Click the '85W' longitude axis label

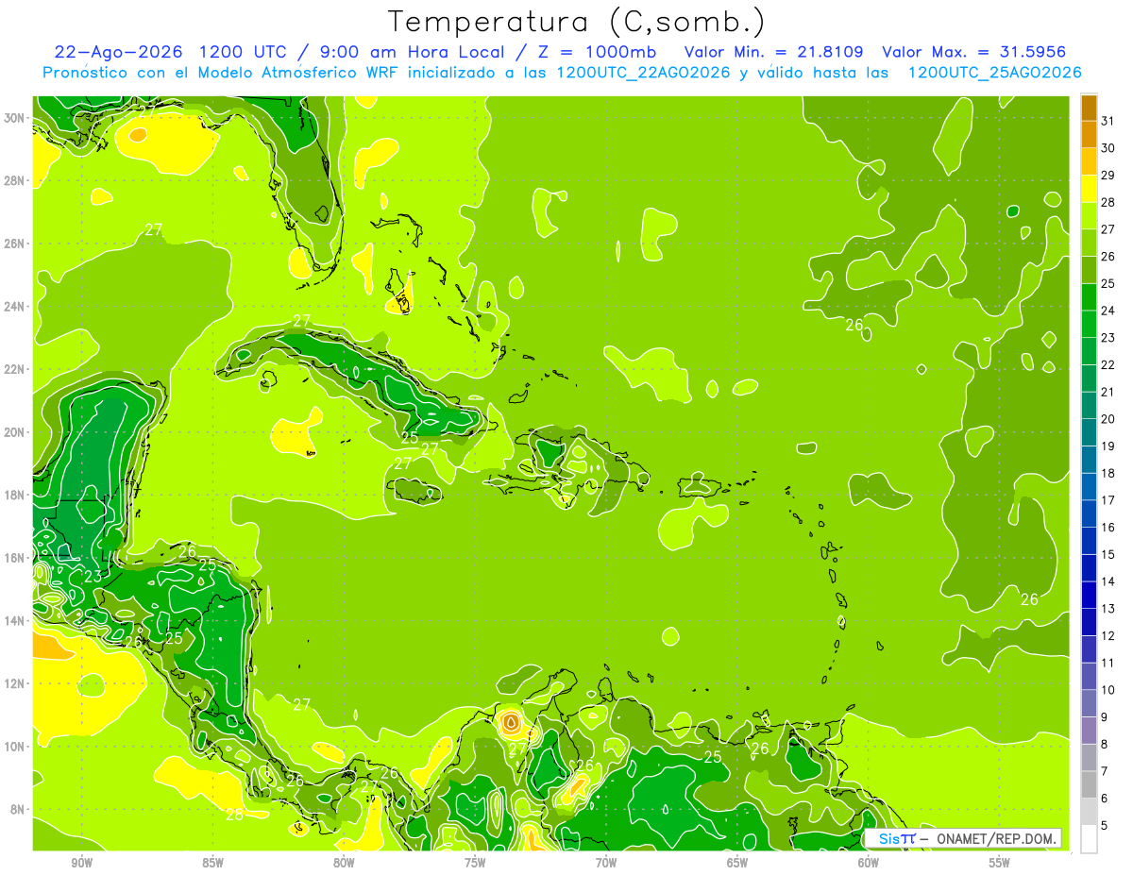pos(212,863)
